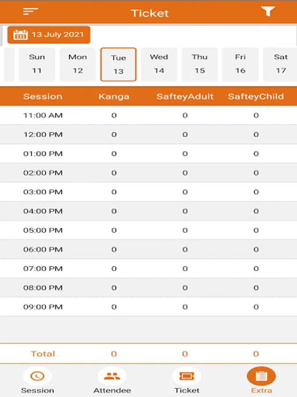Select the 05:00 PM session row
This screenshot has height=397, width=297.
tap(149, 230)
